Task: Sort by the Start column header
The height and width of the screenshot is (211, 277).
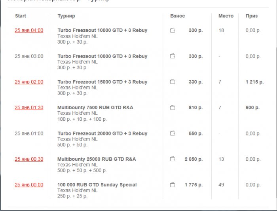Action: tap(21, 16)
